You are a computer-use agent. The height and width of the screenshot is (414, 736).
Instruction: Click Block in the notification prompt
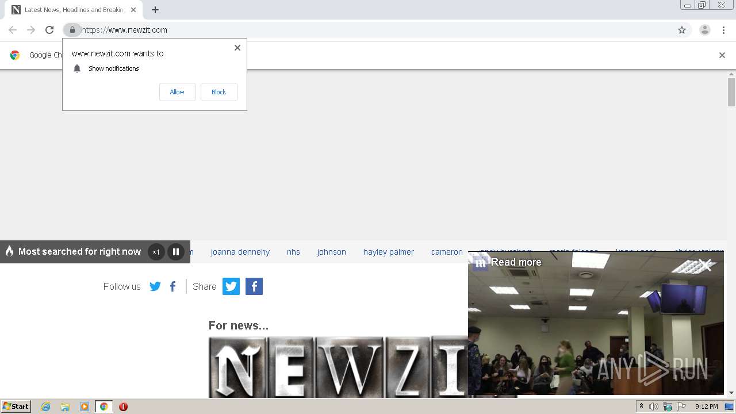point(218,92)
